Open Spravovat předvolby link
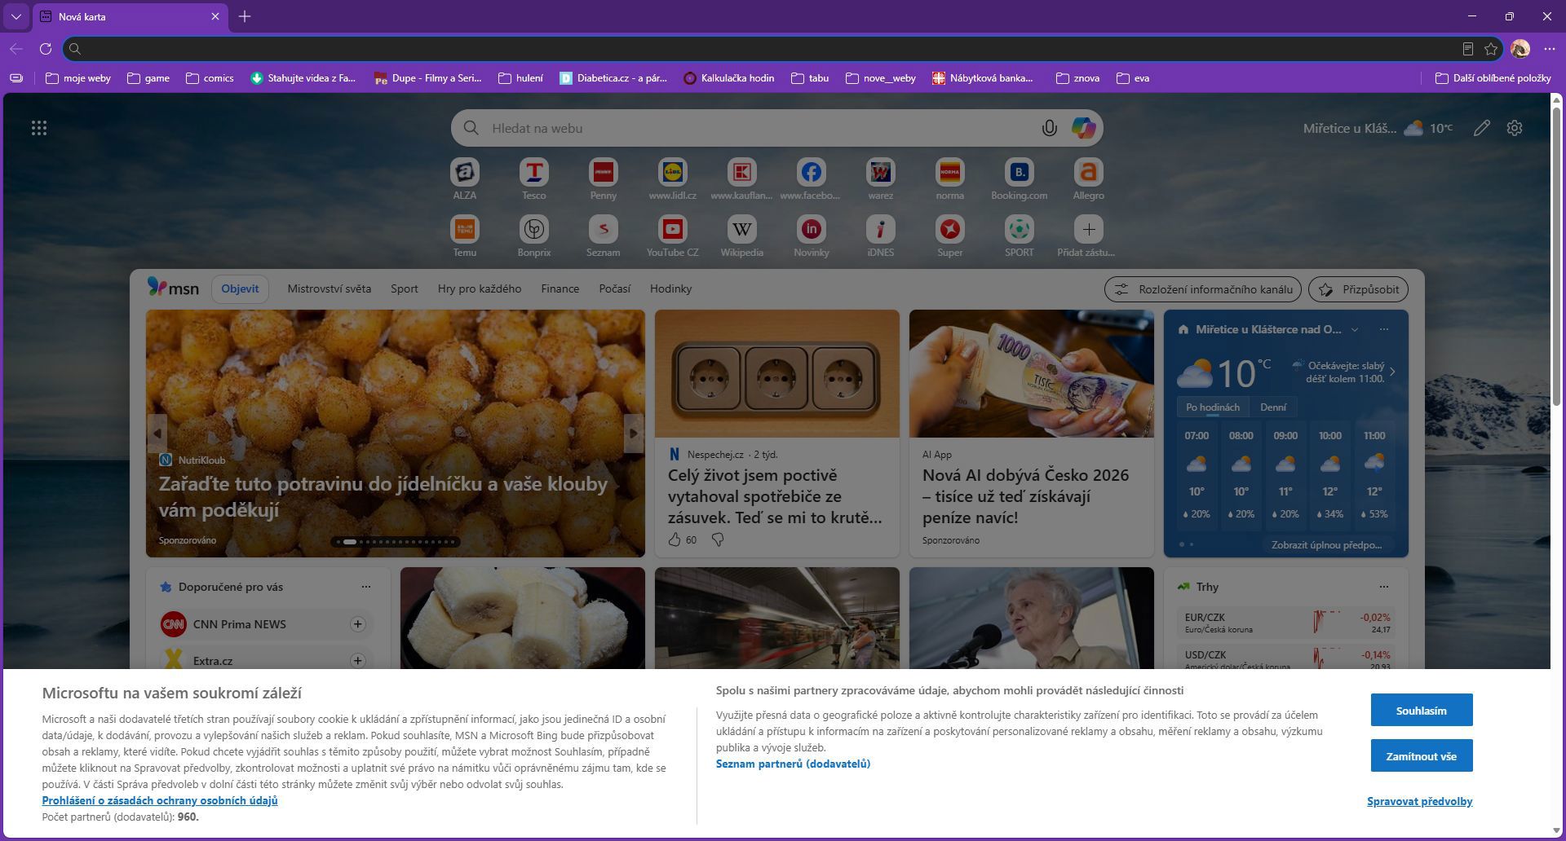The height and width of the screenshot is (841, 1566). point(1419,801)
